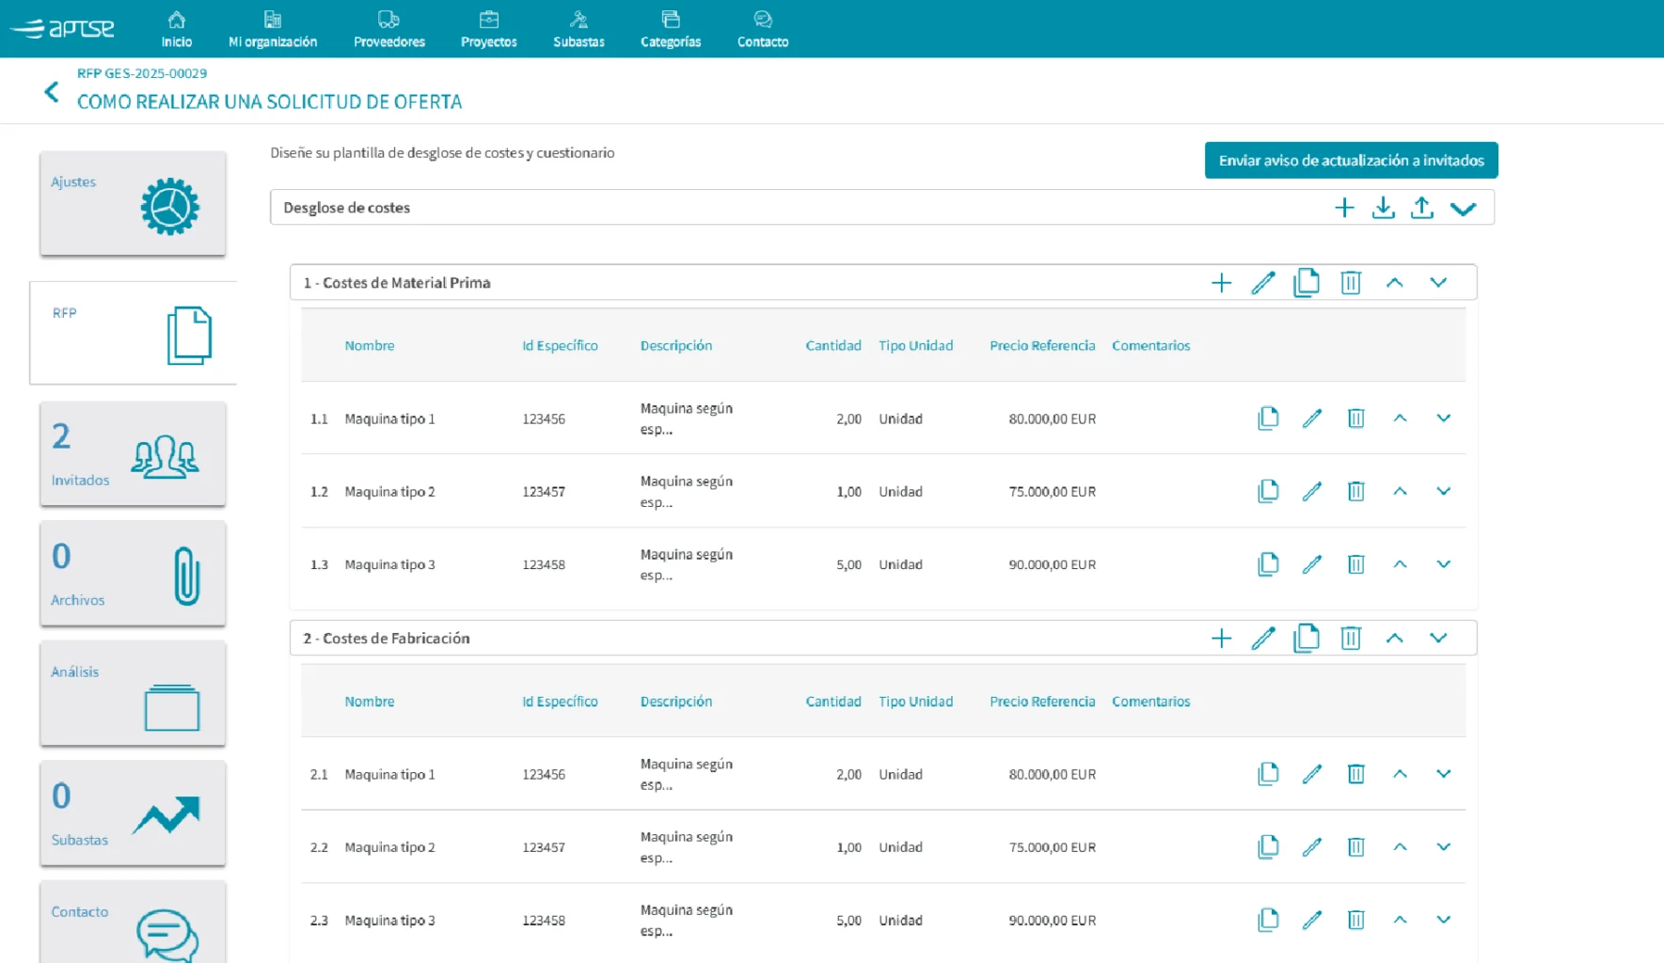The height and width of the screenshot is (963, 1664).
Task: Add a new item to Desglose de costes
Action: point(1344,207)
